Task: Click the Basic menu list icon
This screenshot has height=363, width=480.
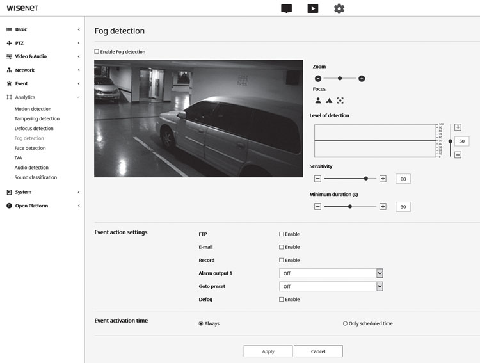Action: pos(9,29)
